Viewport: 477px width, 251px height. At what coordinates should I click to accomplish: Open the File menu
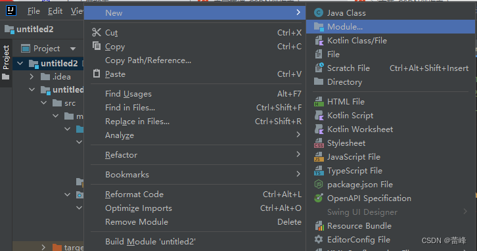(x=34, y=11)
